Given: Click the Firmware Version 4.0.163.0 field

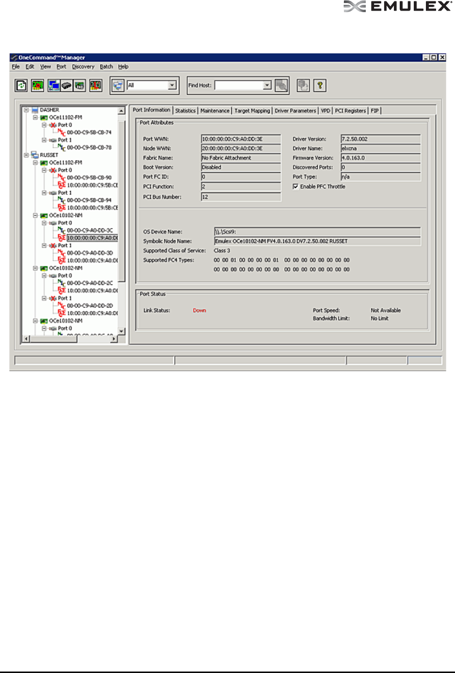Looking at the screenshot, I should (381, 158).
